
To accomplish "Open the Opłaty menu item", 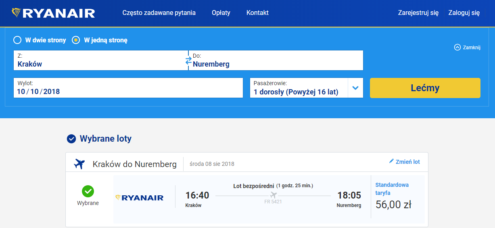I will [x=221, y=13].
